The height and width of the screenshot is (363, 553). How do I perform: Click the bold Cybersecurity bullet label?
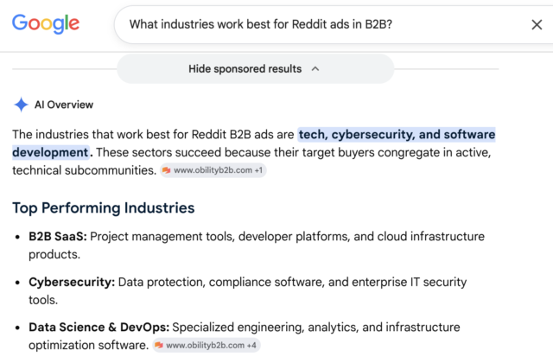pyautogui.click(x=72, y=282)
